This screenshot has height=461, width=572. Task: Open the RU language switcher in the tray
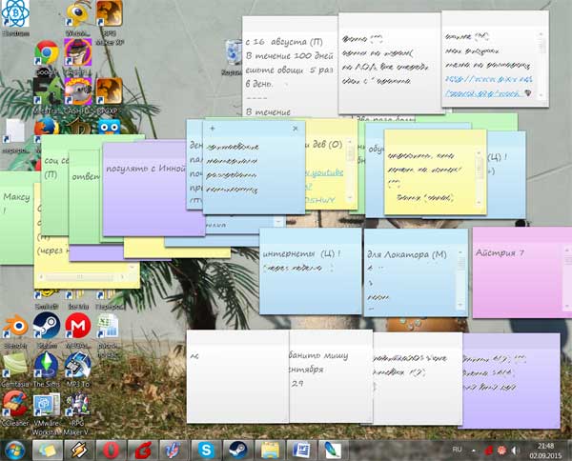[x=456, y=448]
